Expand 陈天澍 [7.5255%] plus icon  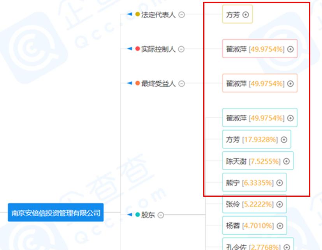tap(286, 161)
